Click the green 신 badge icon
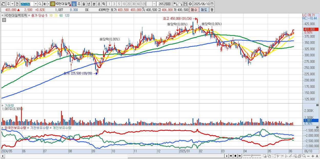320x159 pixels. click(53, 4)
